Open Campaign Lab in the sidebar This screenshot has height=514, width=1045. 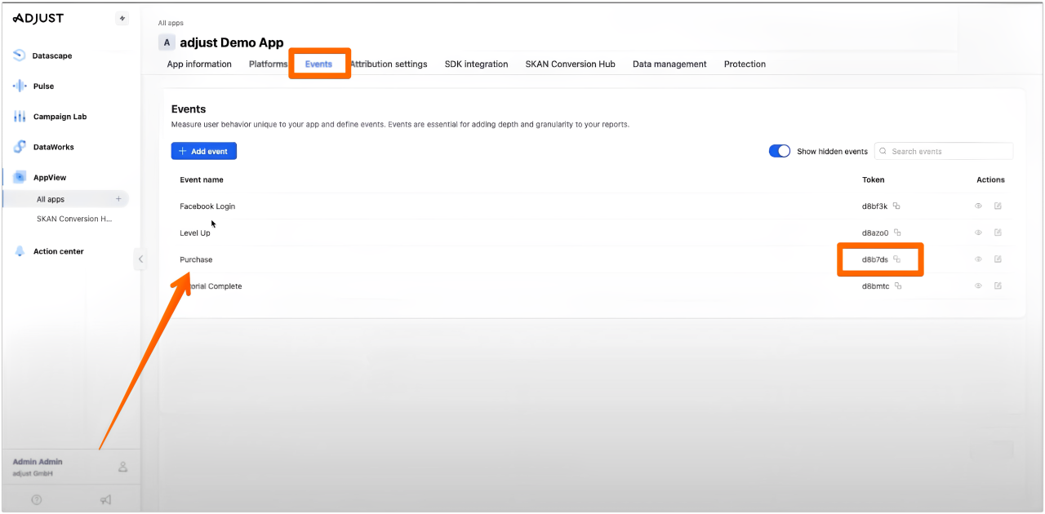tap(60, 117)
